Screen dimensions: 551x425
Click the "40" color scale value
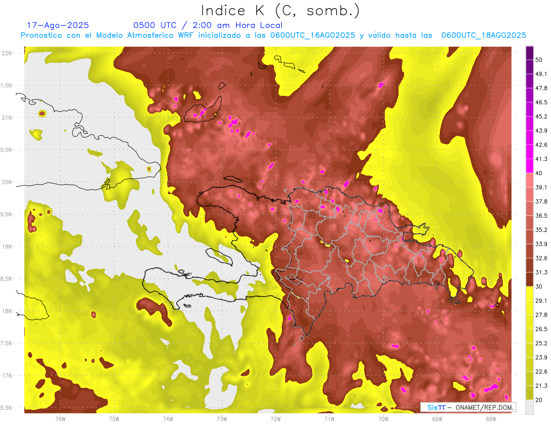540,173
